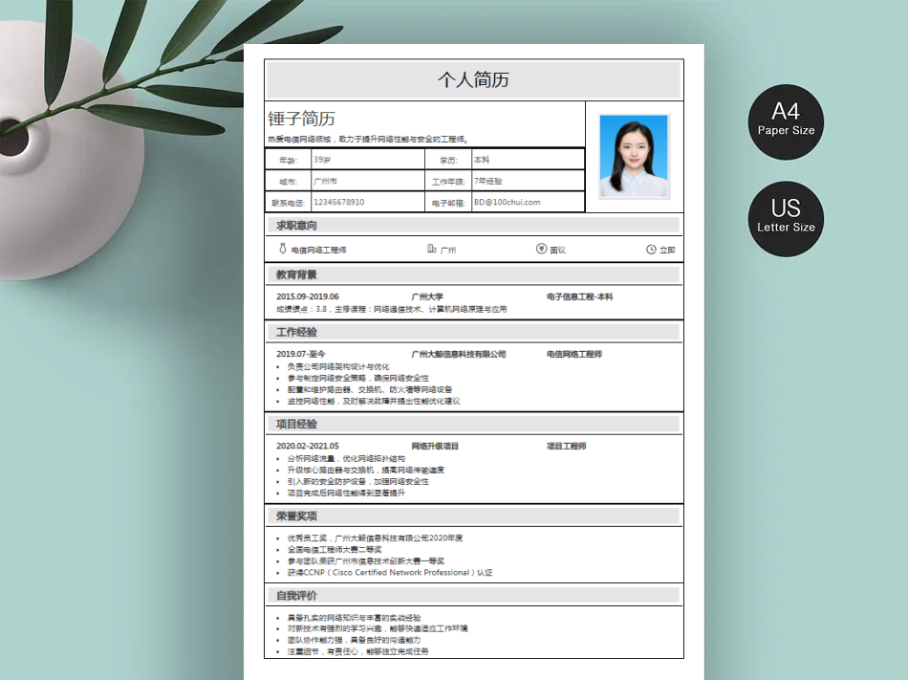Viewport: 908px width, 680px height.
Task: Click the 自我评价 section header
Action: pos(474,596)
